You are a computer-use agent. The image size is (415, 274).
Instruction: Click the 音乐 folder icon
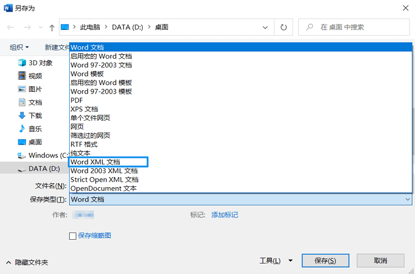22,129
